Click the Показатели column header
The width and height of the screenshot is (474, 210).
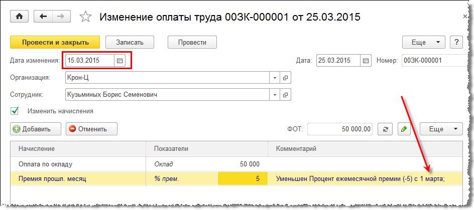point(207,148)
